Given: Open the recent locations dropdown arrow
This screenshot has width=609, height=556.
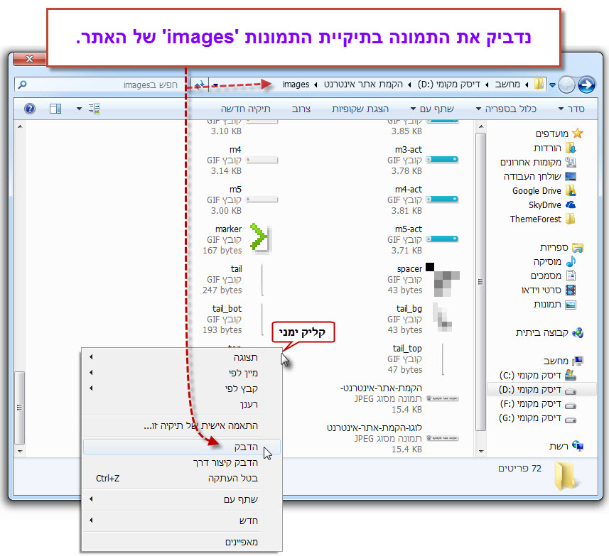Looking at the screenshot, I should [552, 85].
